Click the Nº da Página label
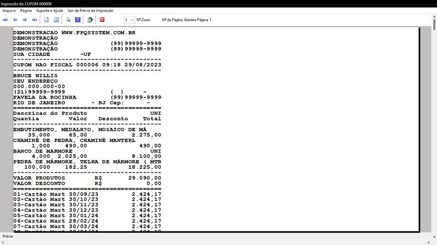Viewport: 437px width, 245px height. click(187, 20)
